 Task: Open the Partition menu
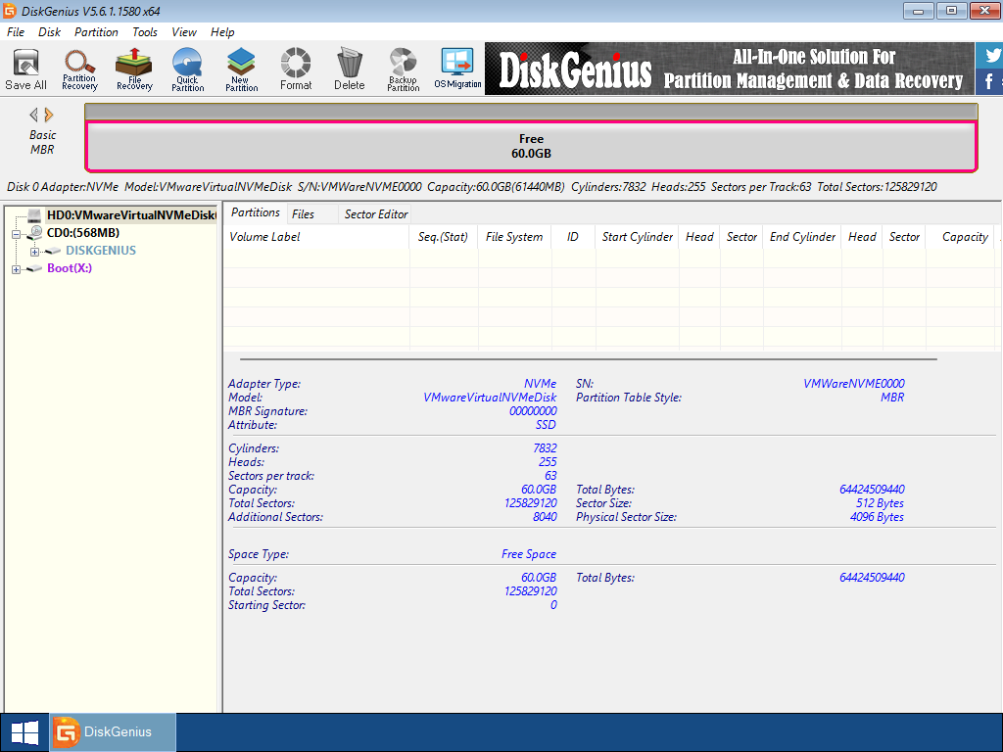pyautogui.click(x=96, y=32)
